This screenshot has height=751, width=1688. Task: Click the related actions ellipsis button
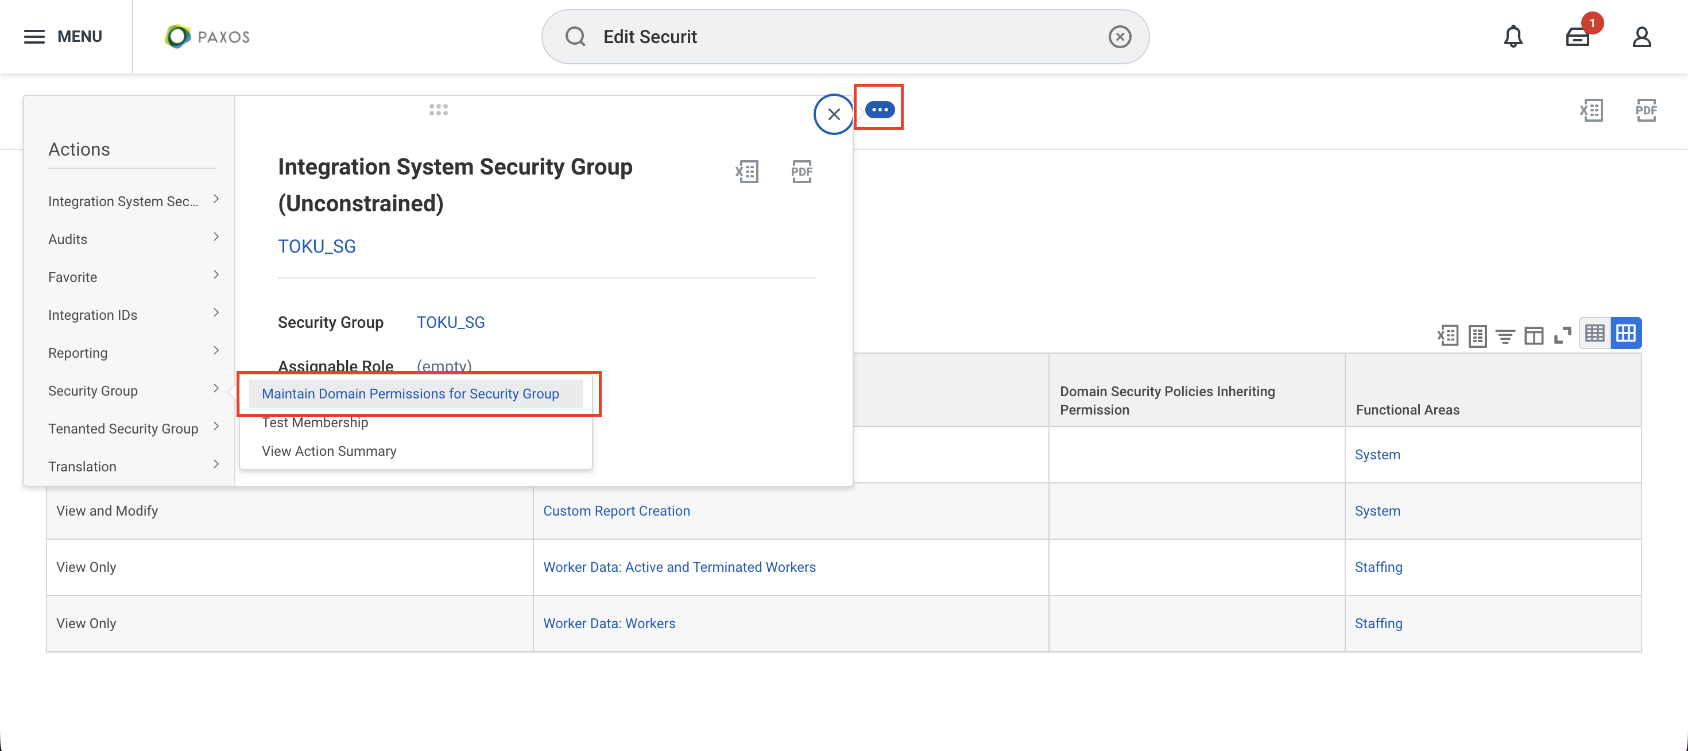point(880,110)
